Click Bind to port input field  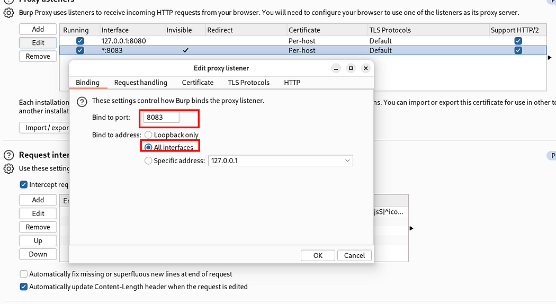tap(162, 117)
